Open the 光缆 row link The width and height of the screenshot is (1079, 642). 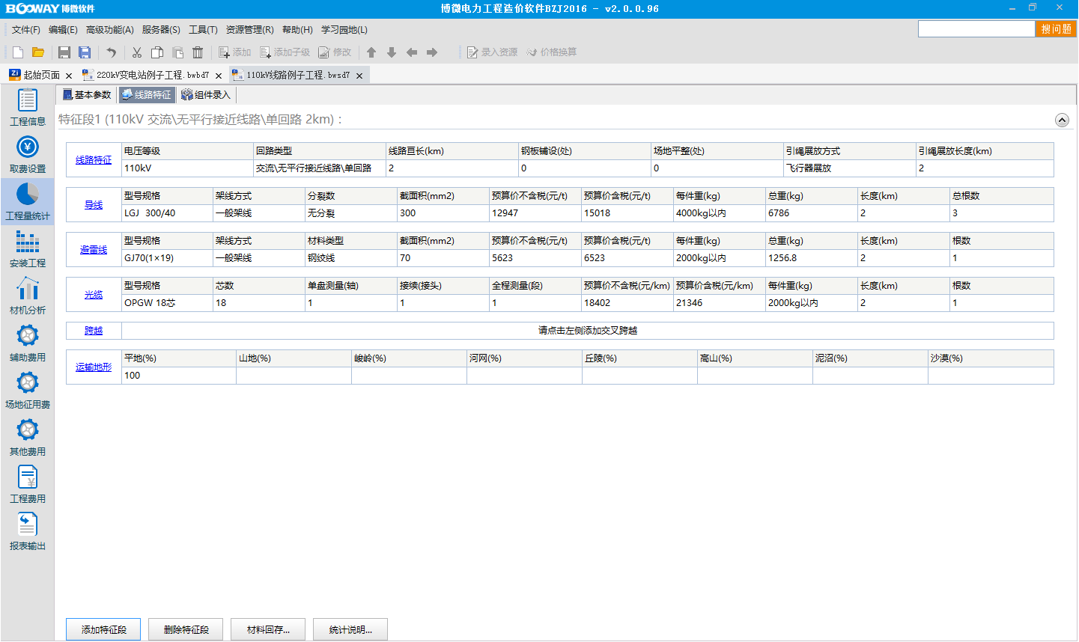94,295
